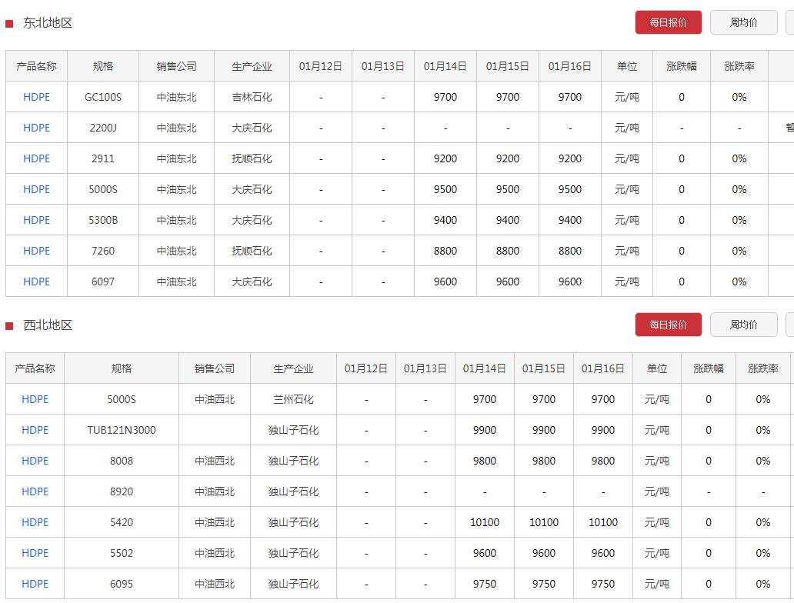Click 01月15日 price 9900 for TUB121N3000
This screenshot has height=603, width=794.
544,431
